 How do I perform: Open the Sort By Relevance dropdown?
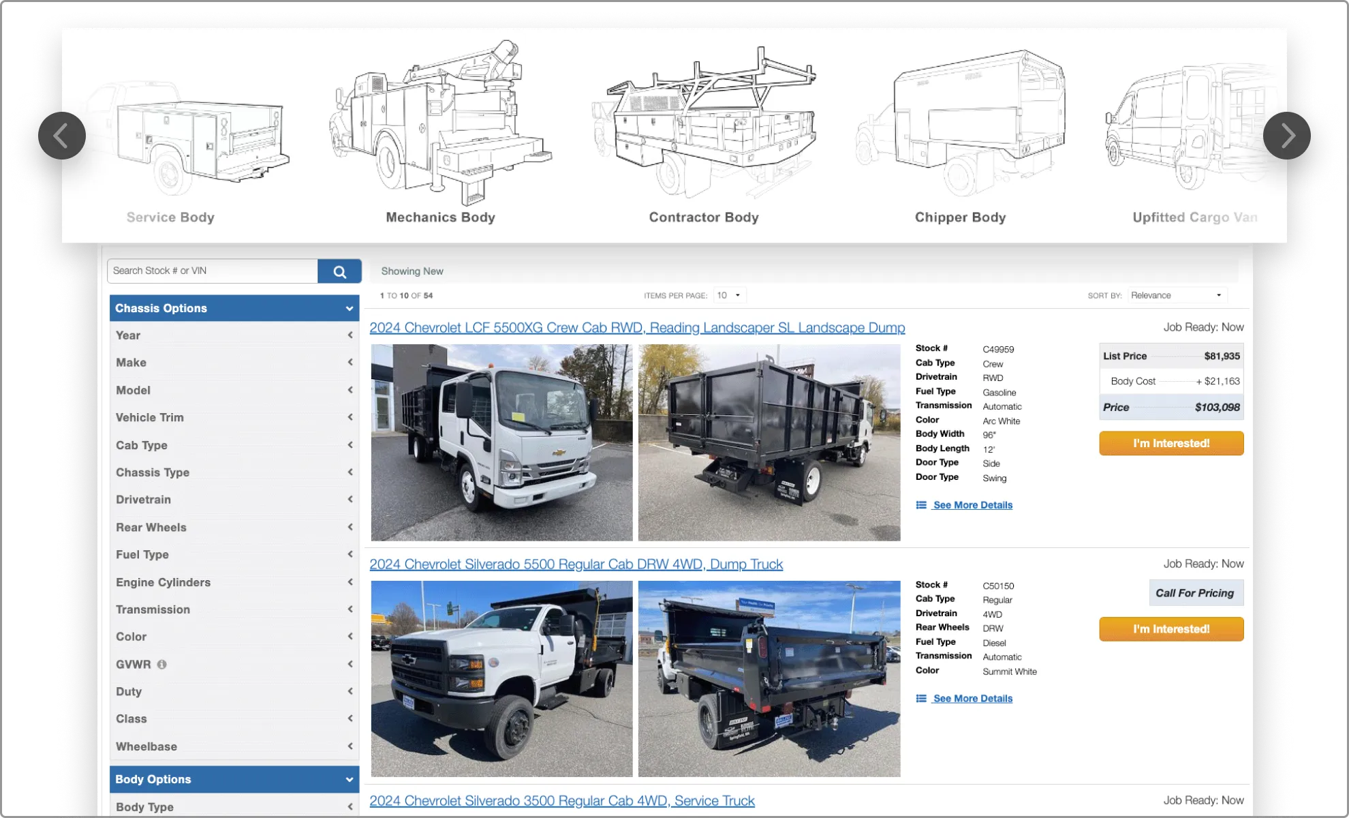click(1177, 295)
